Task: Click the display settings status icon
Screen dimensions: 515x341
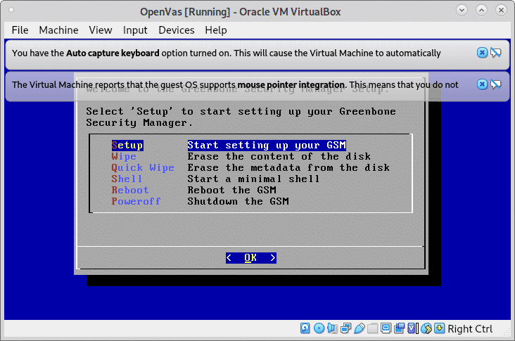Action: [x=386, y=328]
